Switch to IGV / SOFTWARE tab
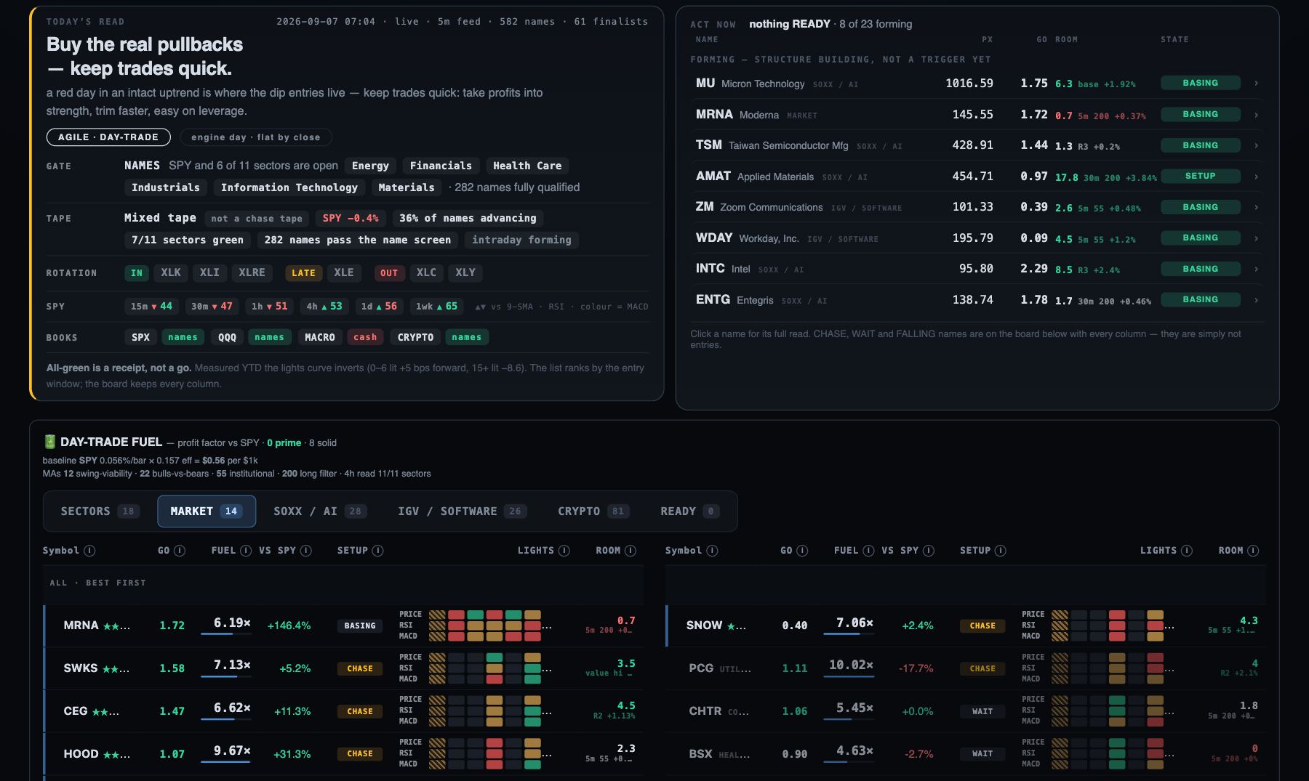Screen dimensions: 1309x781 point(462,511)
